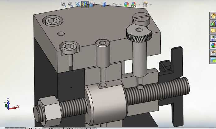Select the top-left socket head cap screw
This screenshot has height=129, width=216.
(53, 21)
